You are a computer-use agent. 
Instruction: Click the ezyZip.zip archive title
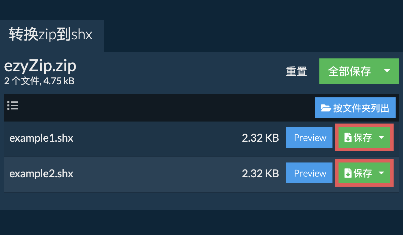[x=40, y=66]
